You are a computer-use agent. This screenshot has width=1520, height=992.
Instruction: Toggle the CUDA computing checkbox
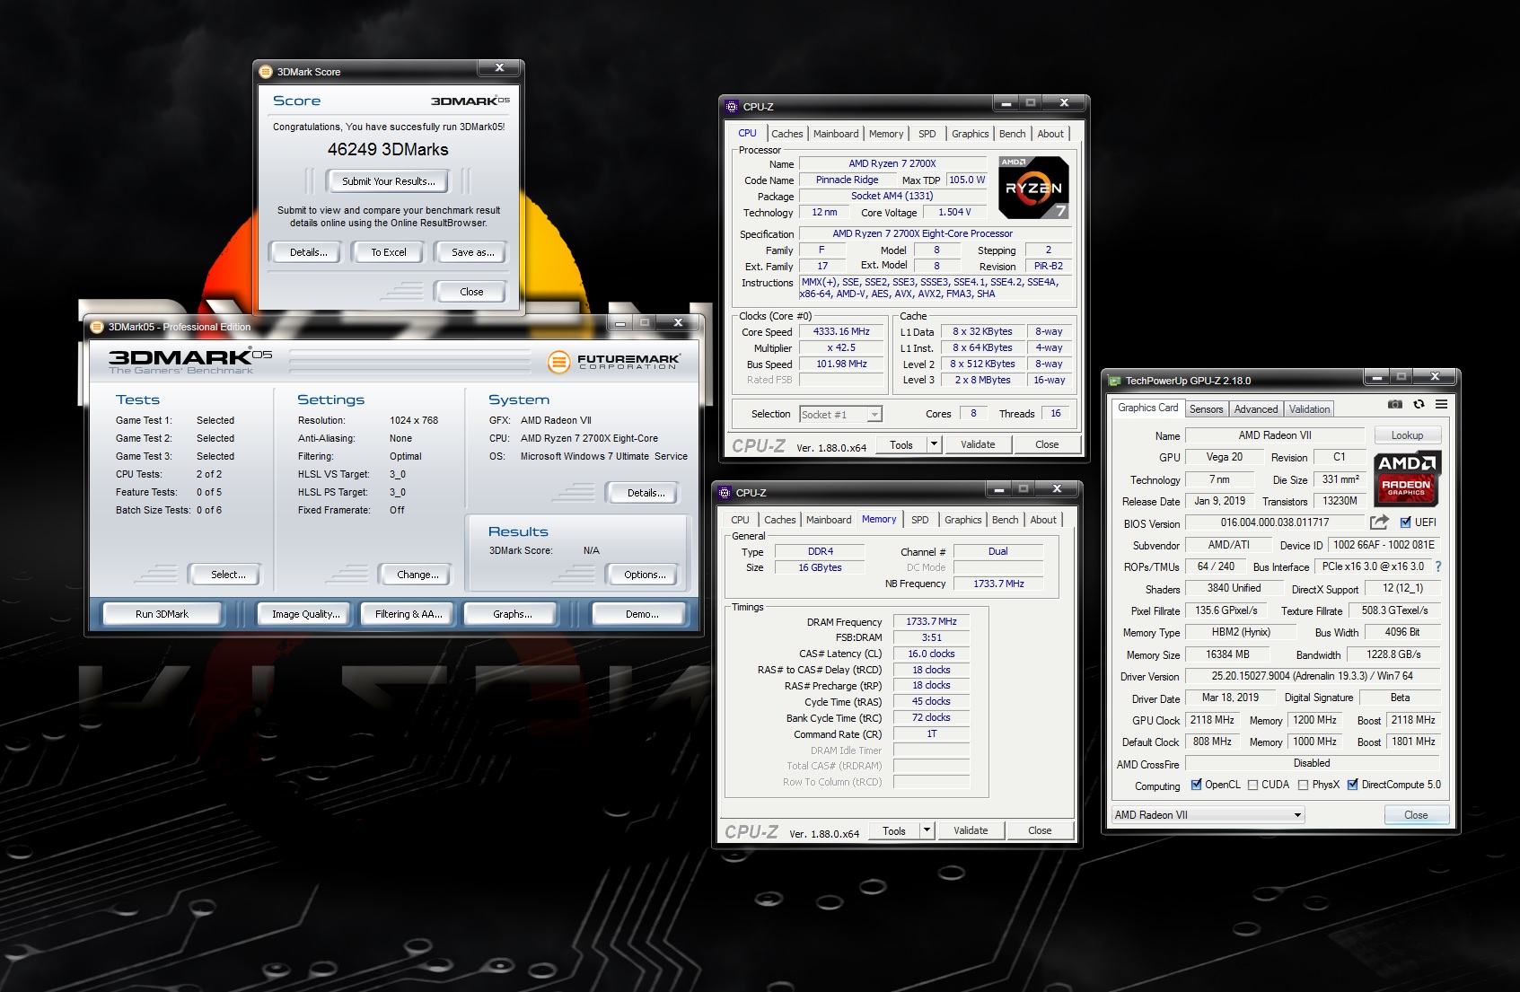1252,785
